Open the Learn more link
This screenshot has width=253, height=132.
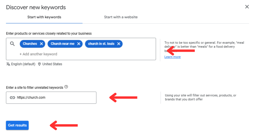pyautogui.click(x=173, y=57)
